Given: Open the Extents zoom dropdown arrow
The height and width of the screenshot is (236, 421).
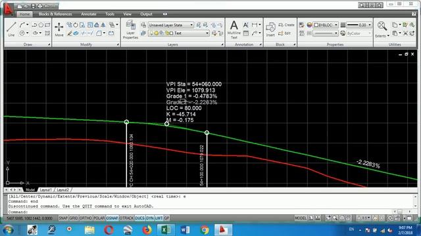Looking at the screenshot, I should click(x=388, y=36).
